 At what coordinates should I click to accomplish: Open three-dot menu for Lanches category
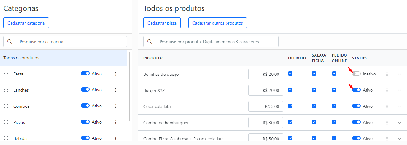[116, 90]
